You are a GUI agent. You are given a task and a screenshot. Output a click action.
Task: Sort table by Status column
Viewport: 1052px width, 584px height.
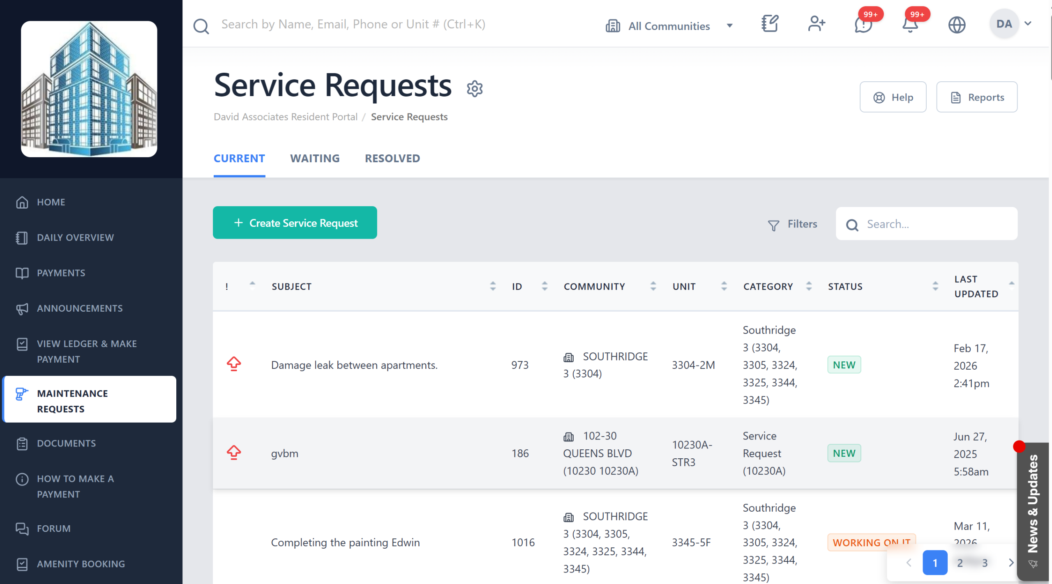coord(935,286)
